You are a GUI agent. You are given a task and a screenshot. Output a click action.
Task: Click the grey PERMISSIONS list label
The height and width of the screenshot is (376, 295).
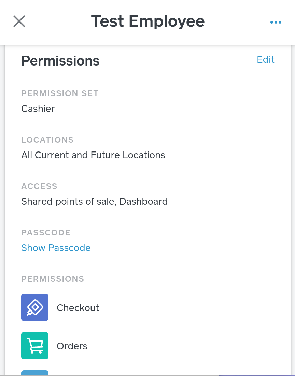click(x=53, y=279)
